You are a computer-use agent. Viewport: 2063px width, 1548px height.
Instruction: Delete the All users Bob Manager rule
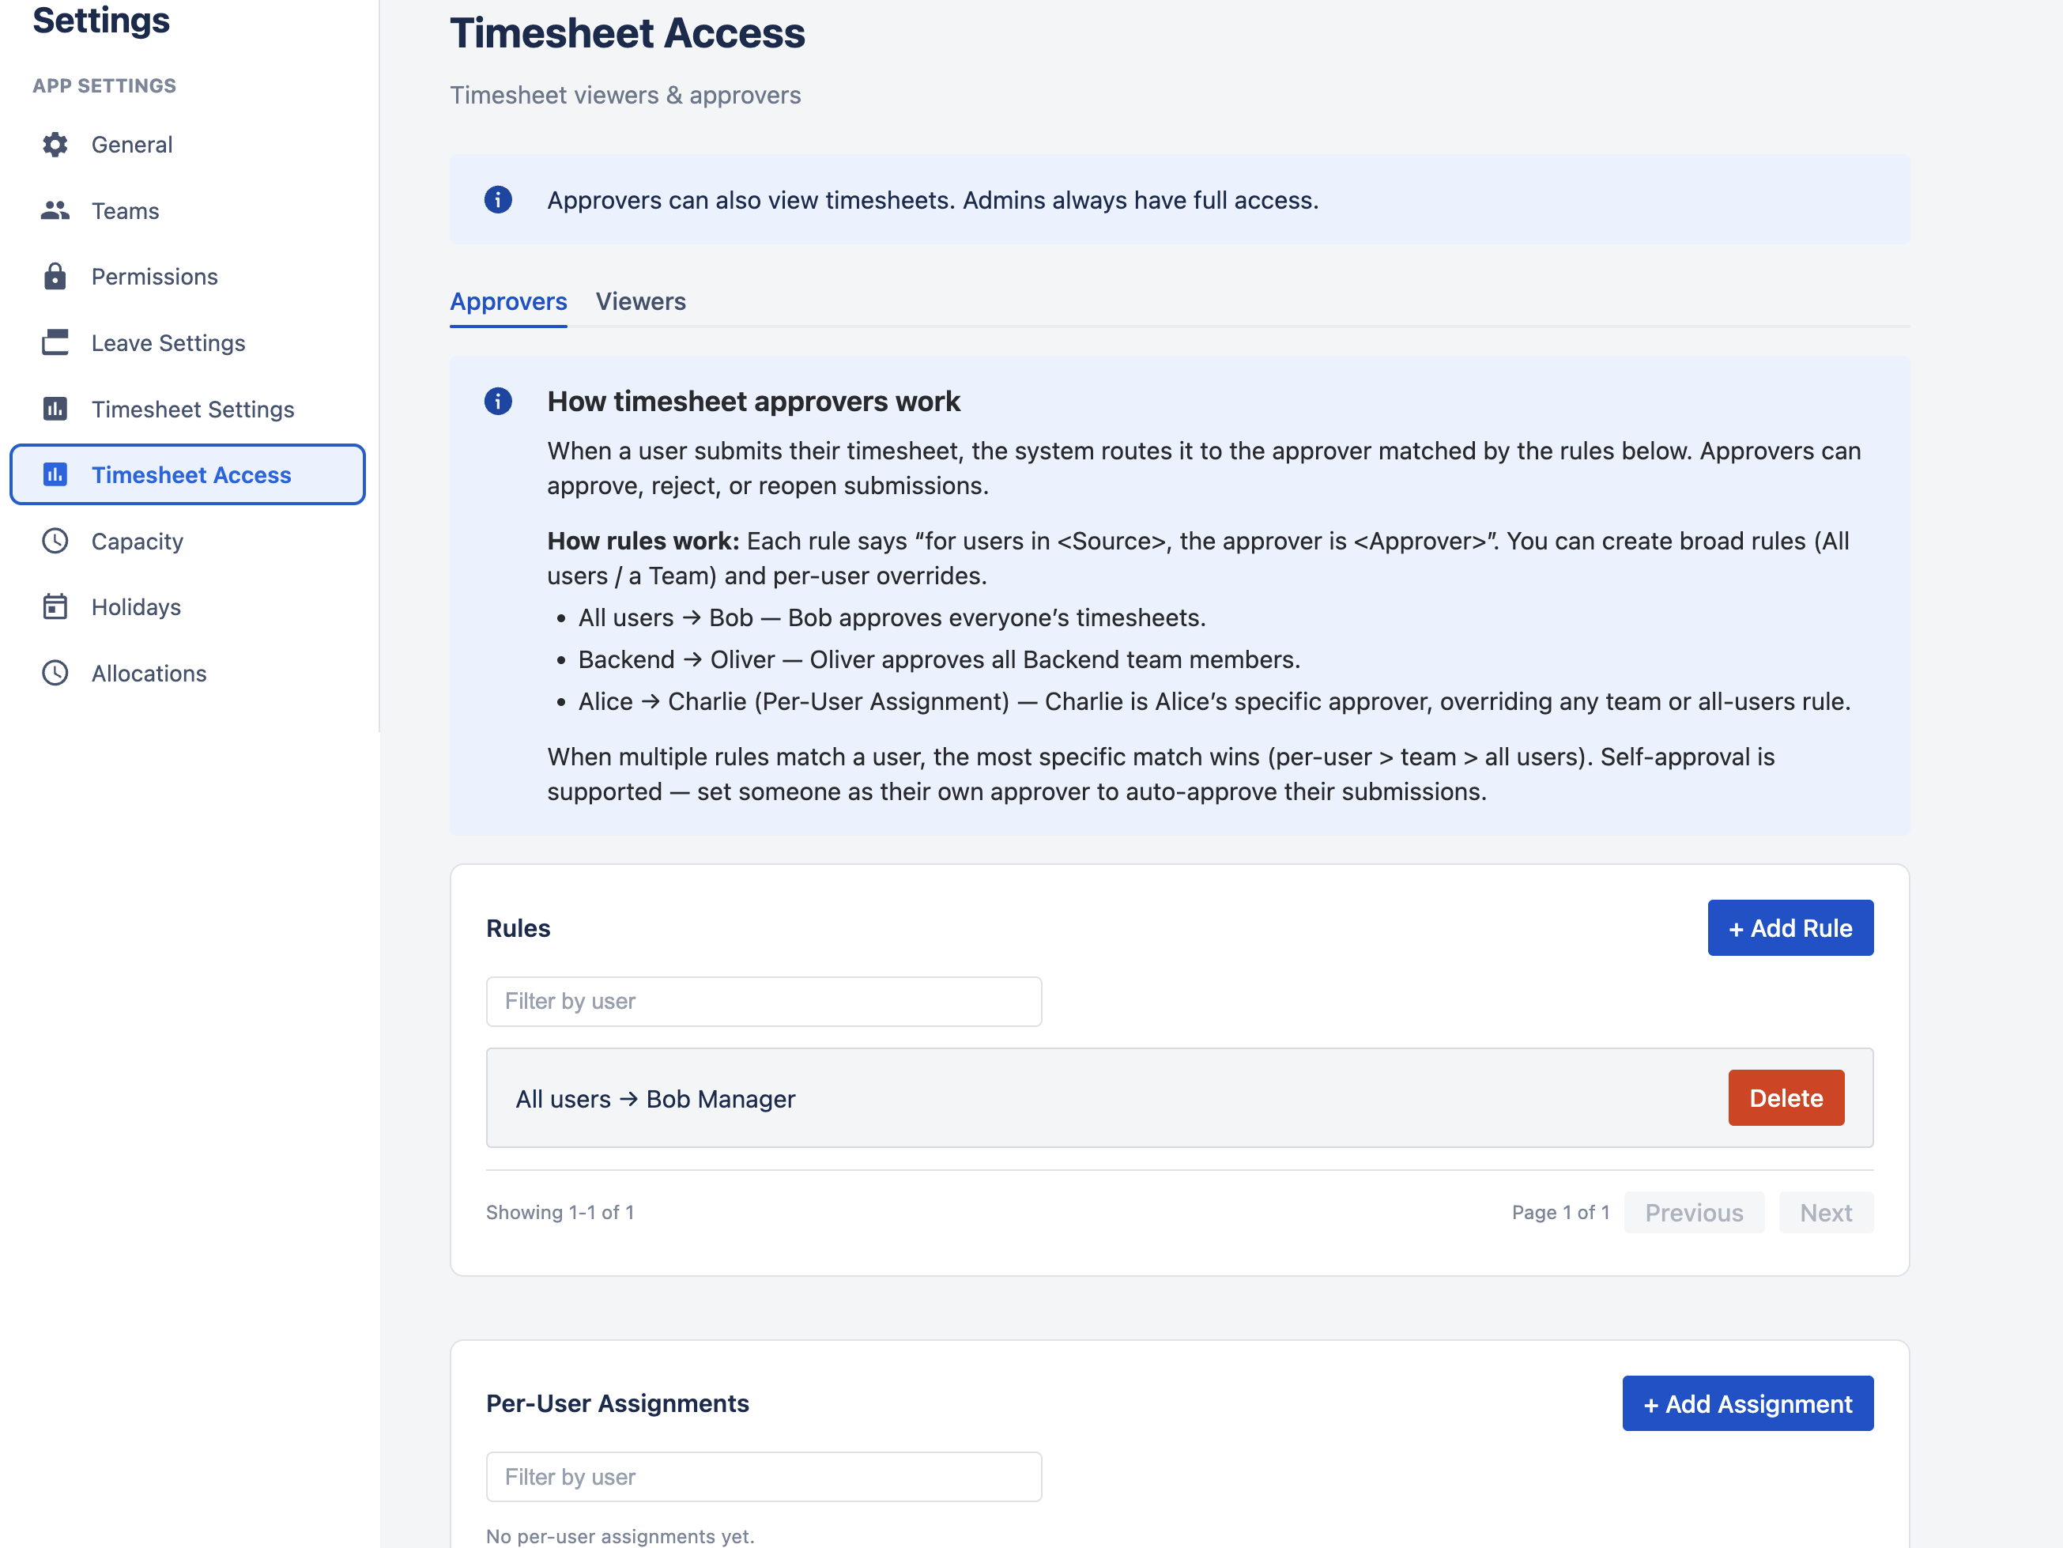pyautogui.click(x=1785, y=1097)
